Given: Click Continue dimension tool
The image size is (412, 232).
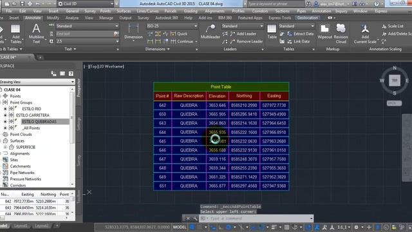Looking at the screenshot, I should point(182,41).
